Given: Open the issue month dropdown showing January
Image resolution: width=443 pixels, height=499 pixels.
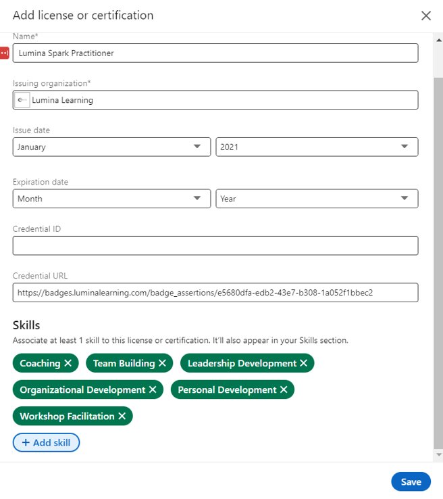Looking at the screenshot, I should click(x=111, y=147).
